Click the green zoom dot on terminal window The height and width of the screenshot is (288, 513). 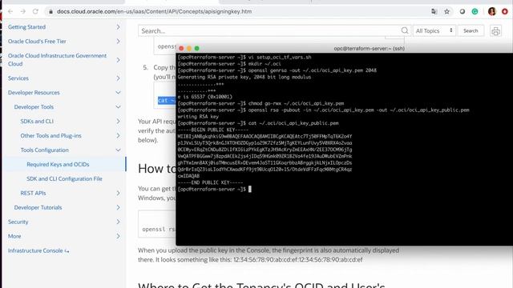tap(196, 48)
